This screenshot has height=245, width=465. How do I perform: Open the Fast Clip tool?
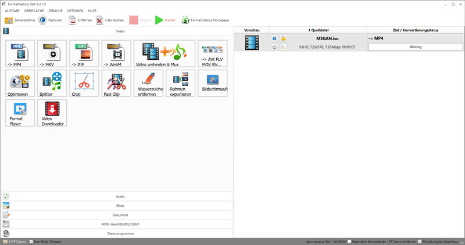116,83
